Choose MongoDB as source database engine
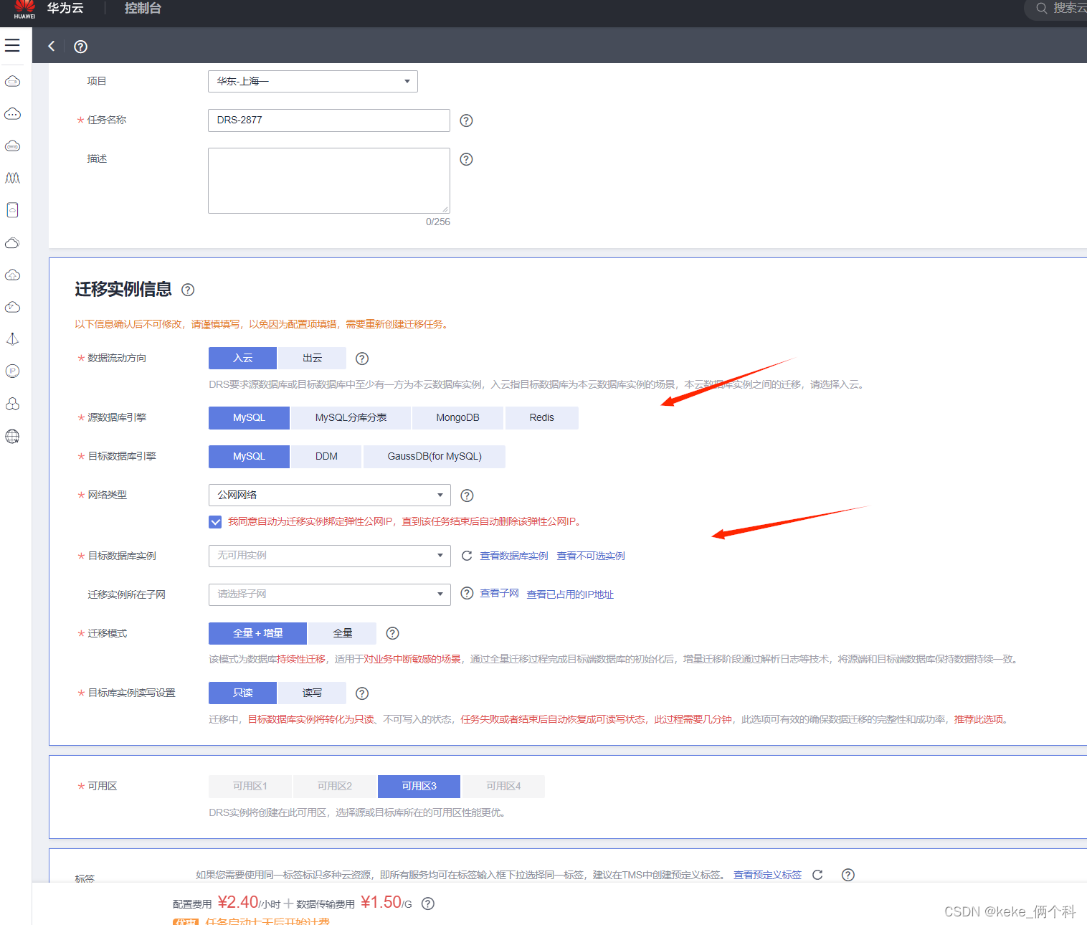Image resolution: width=1087 pixels, height=925 pixels. [457, 418]
